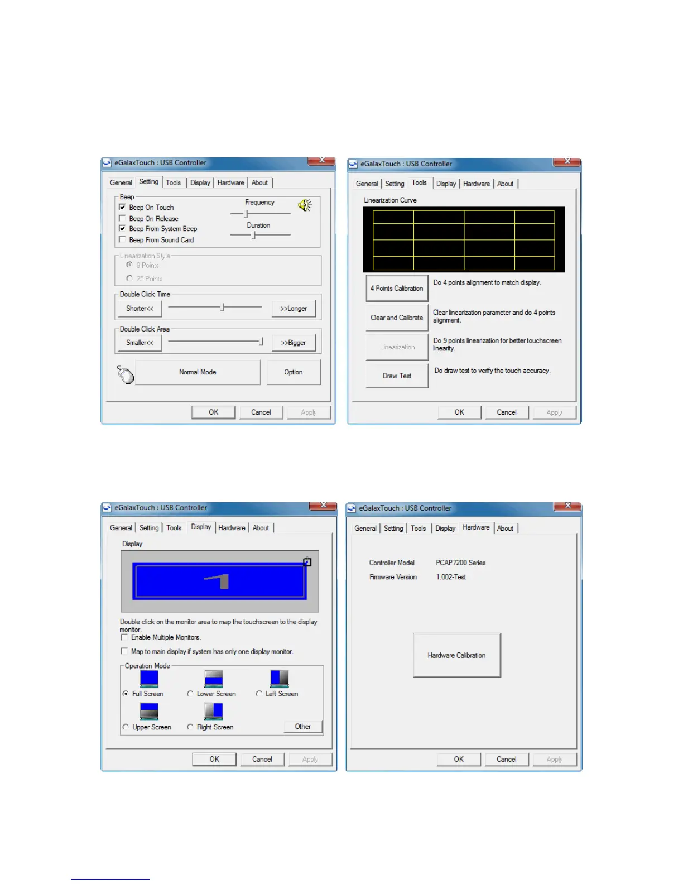
Task: Click >>Bigger double click area button
Action: [294, 343]
